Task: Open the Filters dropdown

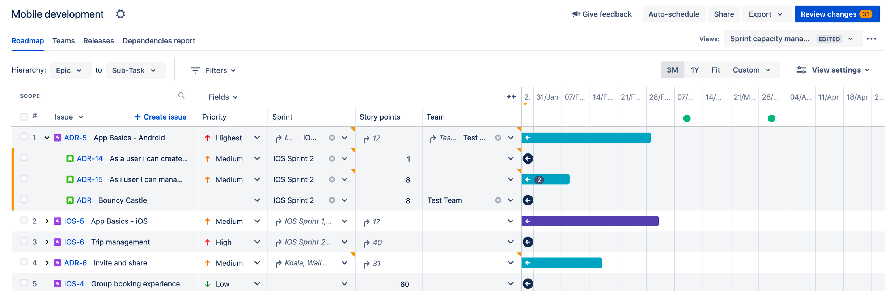Action: point(213,70)
